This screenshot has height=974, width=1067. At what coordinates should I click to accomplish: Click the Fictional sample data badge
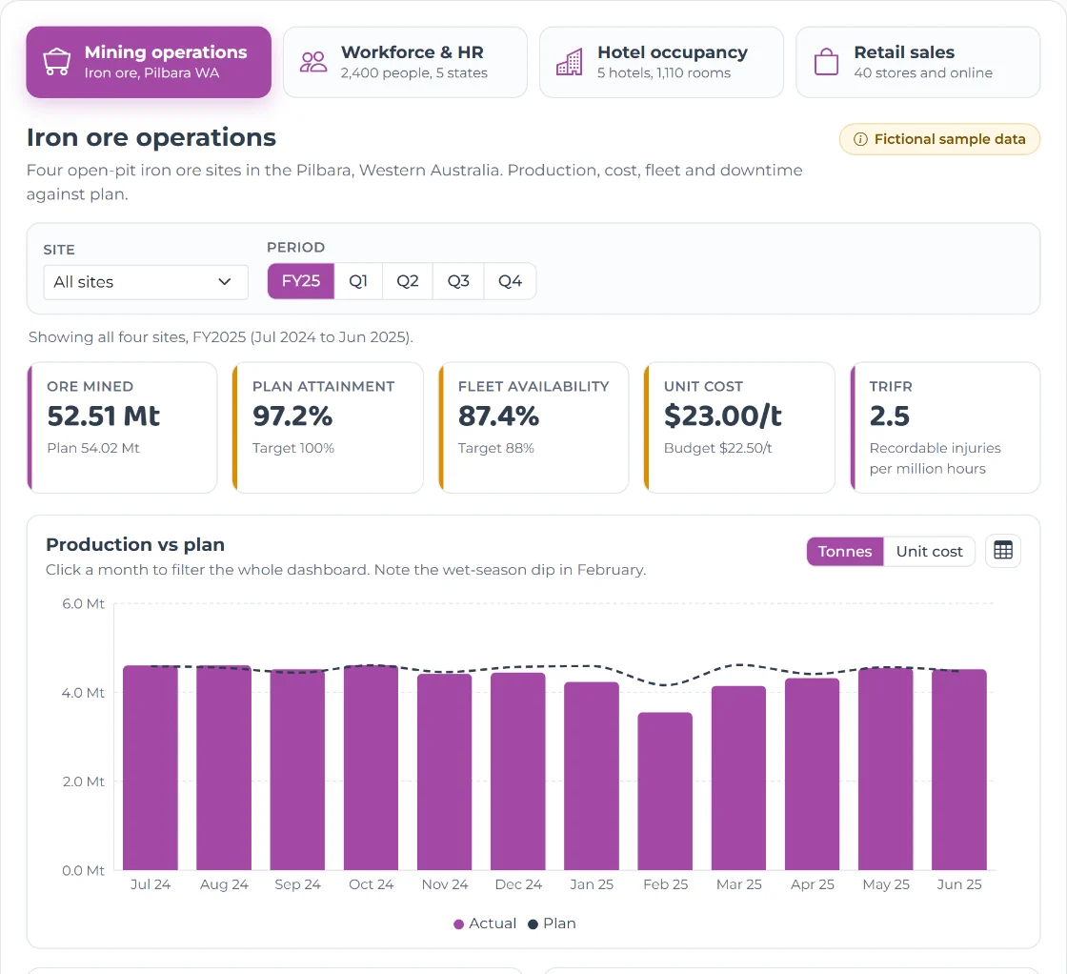[939, 139]
